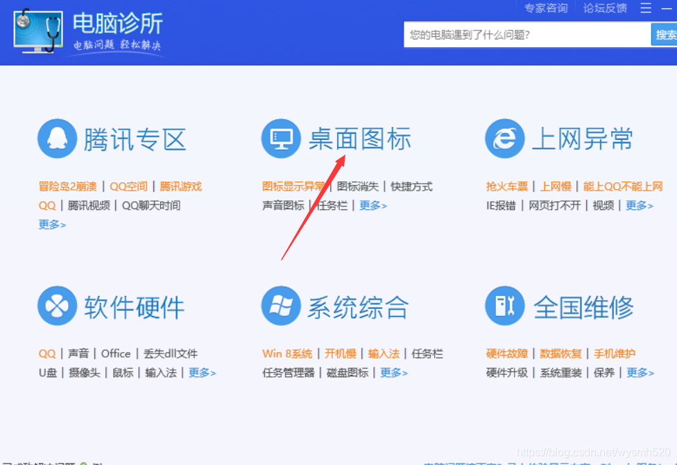Image resolution: width=677 pixels, height=465 pixels.
Task: Click the 电脑诊所 stethoscope monitor logo
Action: (x=38, y=31)
